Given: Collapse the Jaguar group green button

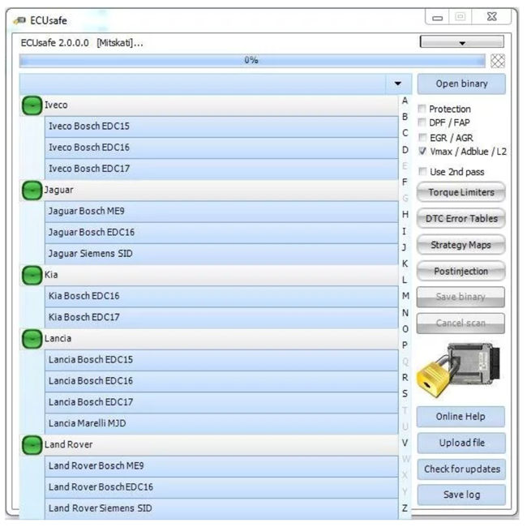Looking at the screenshot, I should (32, 191).
